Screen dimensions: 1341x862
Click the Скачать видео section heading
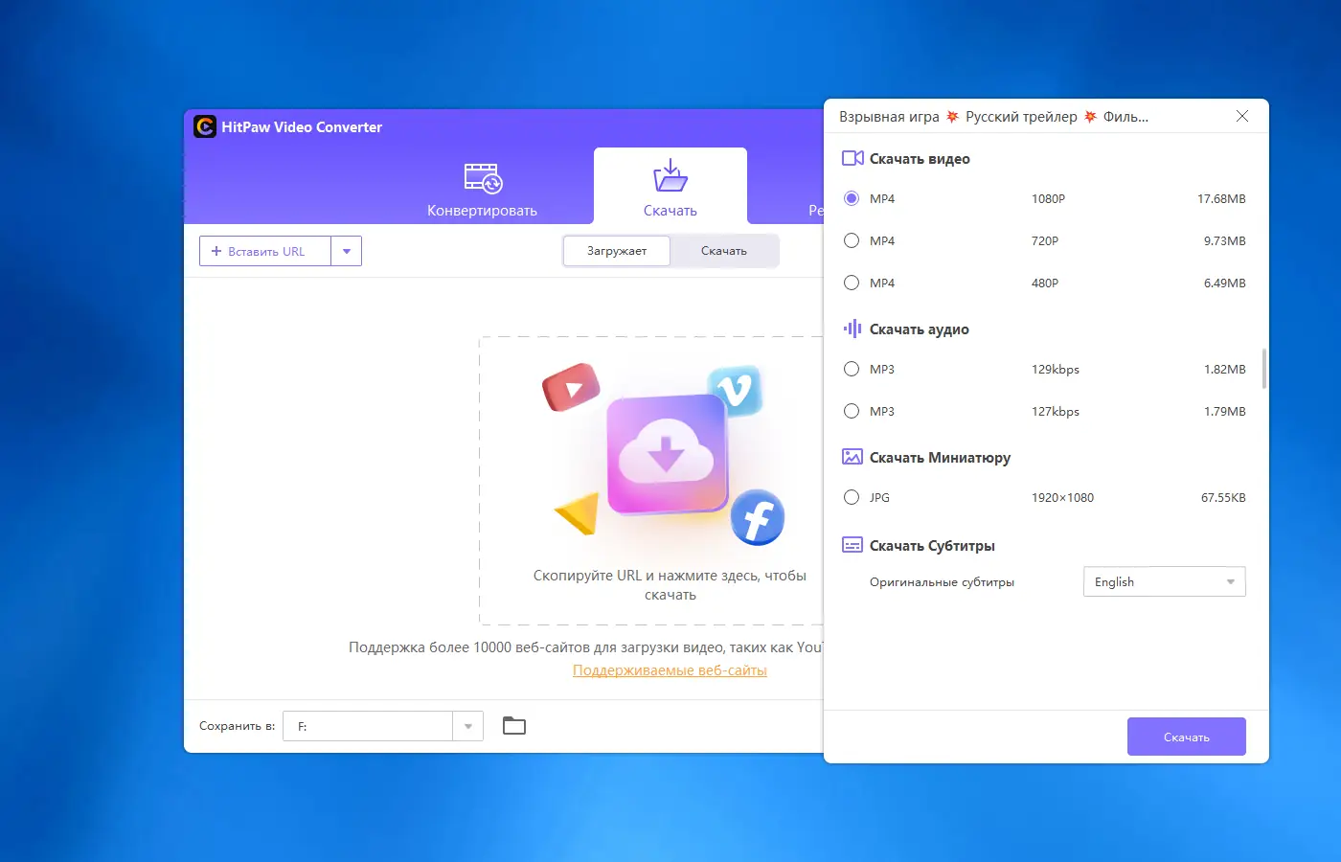click(920, 159)
